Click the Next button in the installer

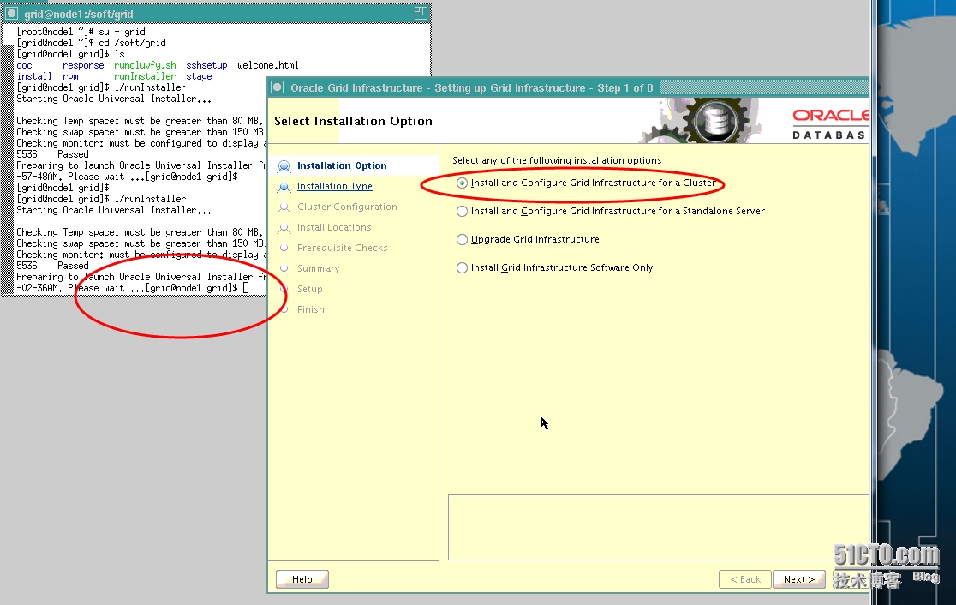click(x=798, y=579)
